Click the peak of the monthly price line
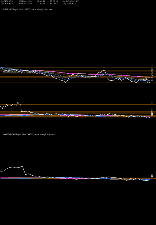 coord(22,166)
